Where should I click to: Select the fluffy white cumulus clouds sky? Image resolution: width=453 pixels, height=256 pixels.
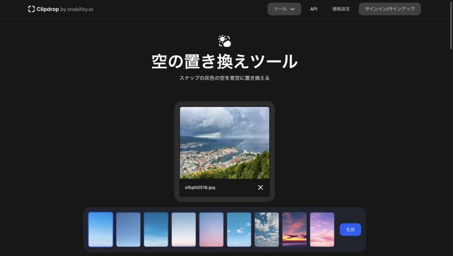[x=267, y=229]
